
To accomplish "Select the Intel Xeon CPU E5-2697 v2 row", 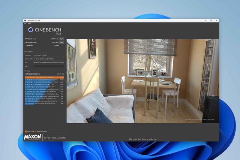I will coord(44,101).
